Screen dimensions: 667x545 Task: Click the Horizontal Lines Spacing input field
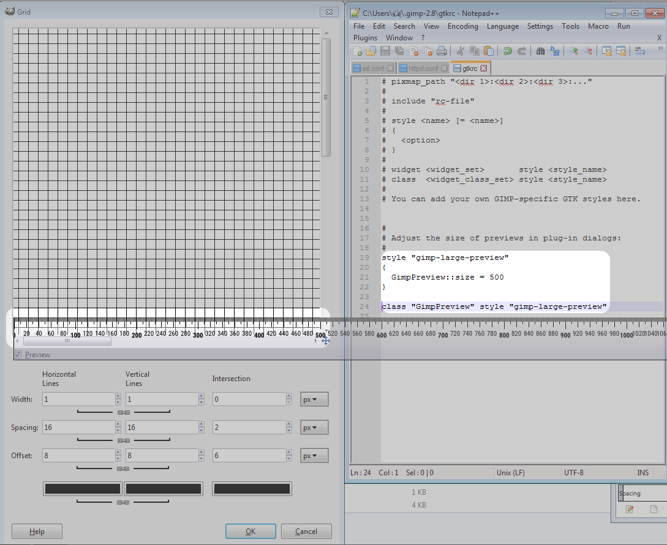(x=78, y=428)
